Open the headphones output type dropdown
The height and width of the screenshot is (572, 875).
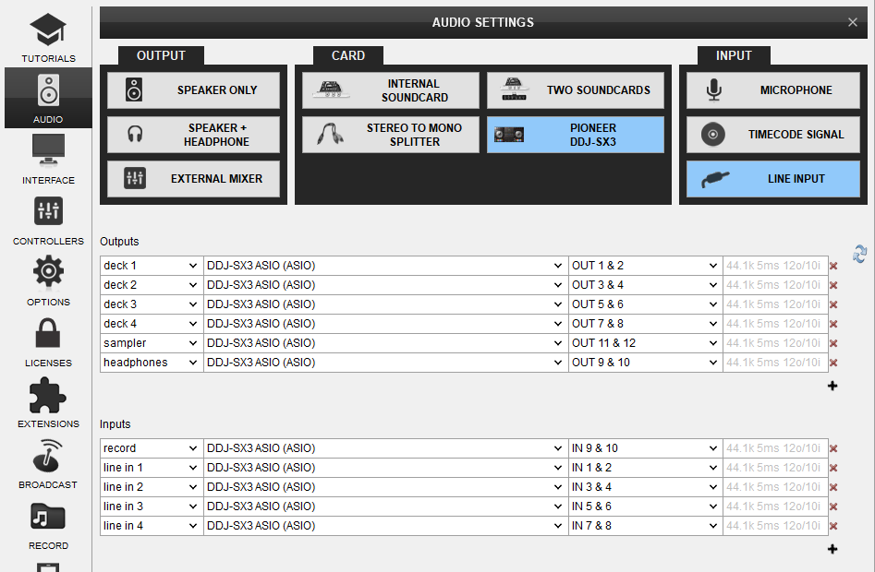tap(152, 363)
